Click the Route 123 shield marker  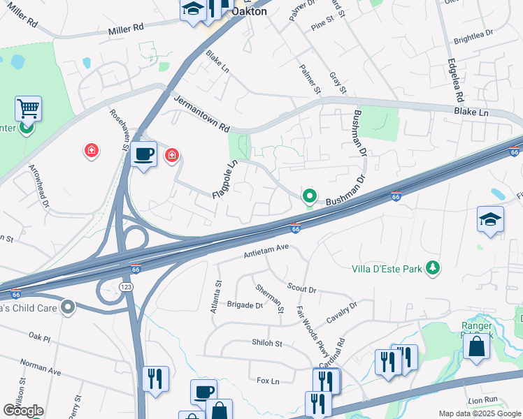click(126, 287)
